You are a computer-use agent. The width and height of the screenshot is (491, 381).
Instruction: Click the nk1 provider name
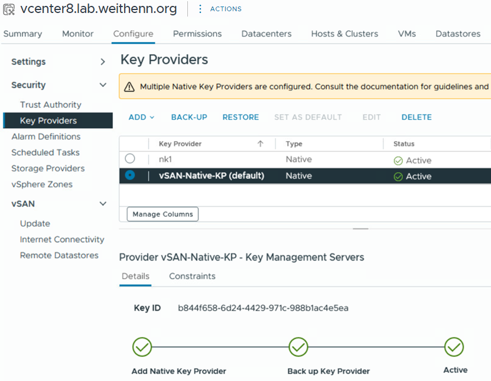tap(165, 159)
